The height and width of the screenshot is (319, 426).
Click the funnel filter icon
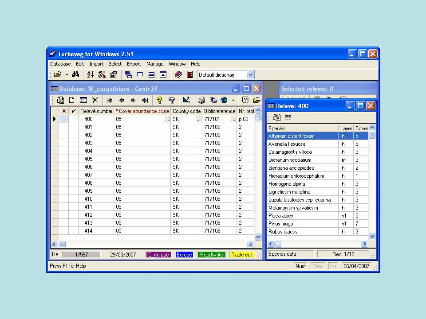[171, 101]
